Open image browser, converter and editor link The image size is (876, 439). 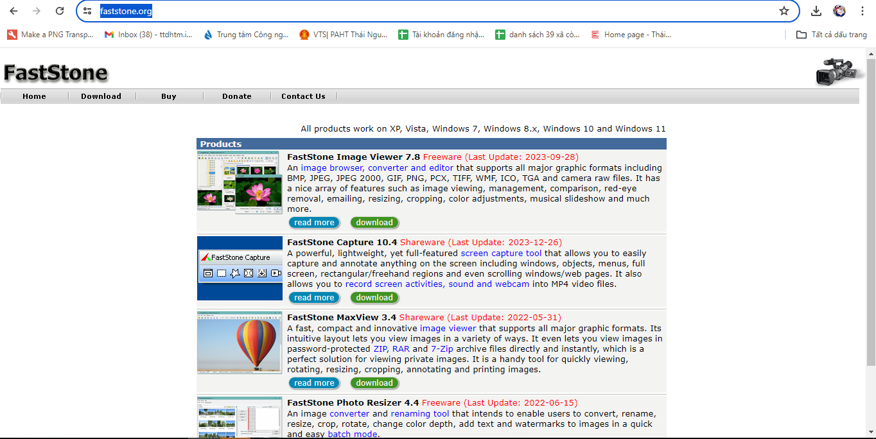click(377, 168)
